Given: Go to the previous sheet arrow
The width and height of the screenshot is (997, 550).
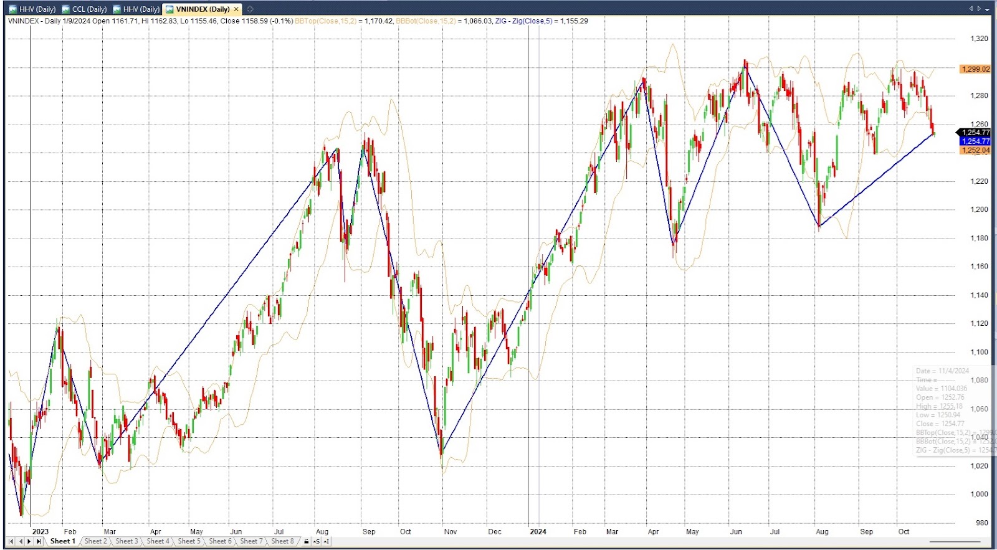Looking at the screenshot, I should 21,541.
